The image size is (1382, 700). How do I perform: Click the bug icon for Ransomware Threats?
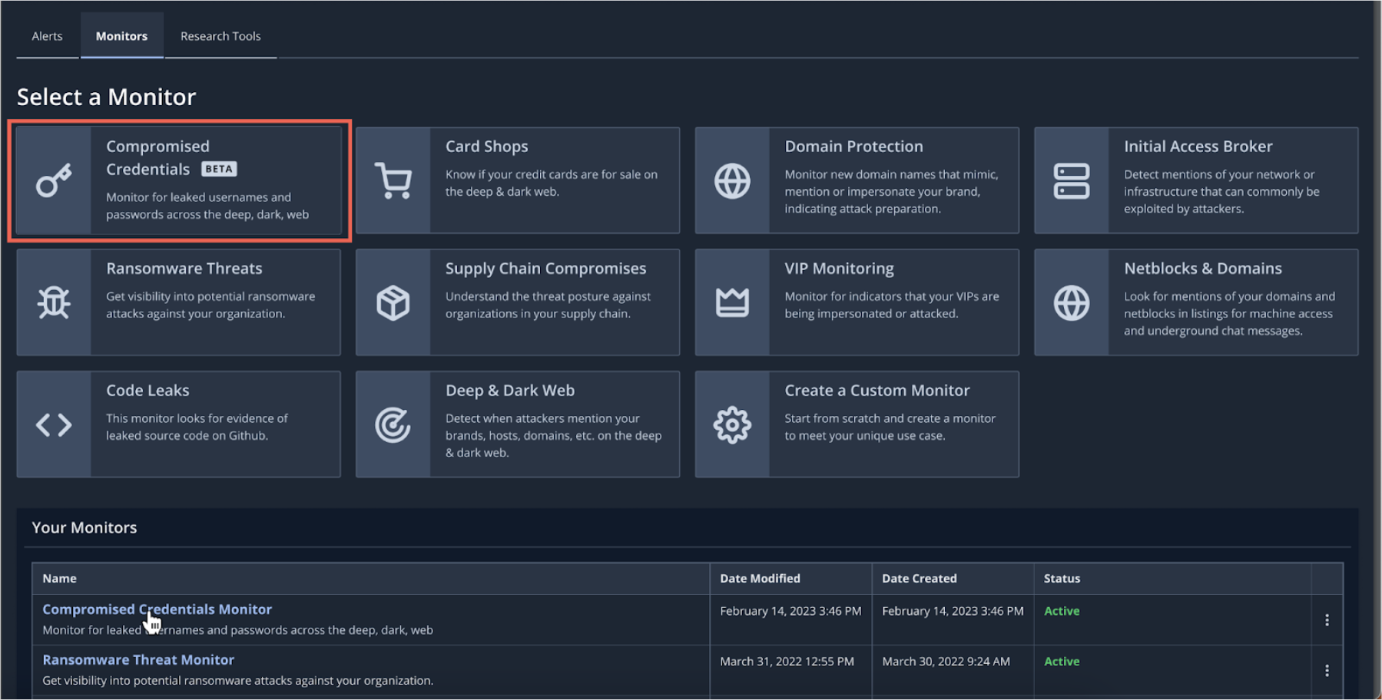pyautogui.click(x=54, y=302)
